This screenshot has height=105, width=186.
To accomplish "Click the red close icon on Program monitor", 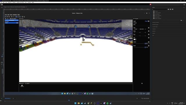I will [x=151, y=4].
